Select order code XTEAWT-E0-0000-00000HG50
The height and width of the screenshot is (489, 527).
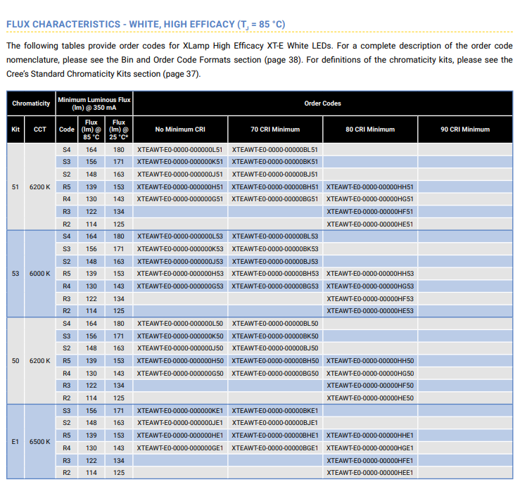coord(369,374)
